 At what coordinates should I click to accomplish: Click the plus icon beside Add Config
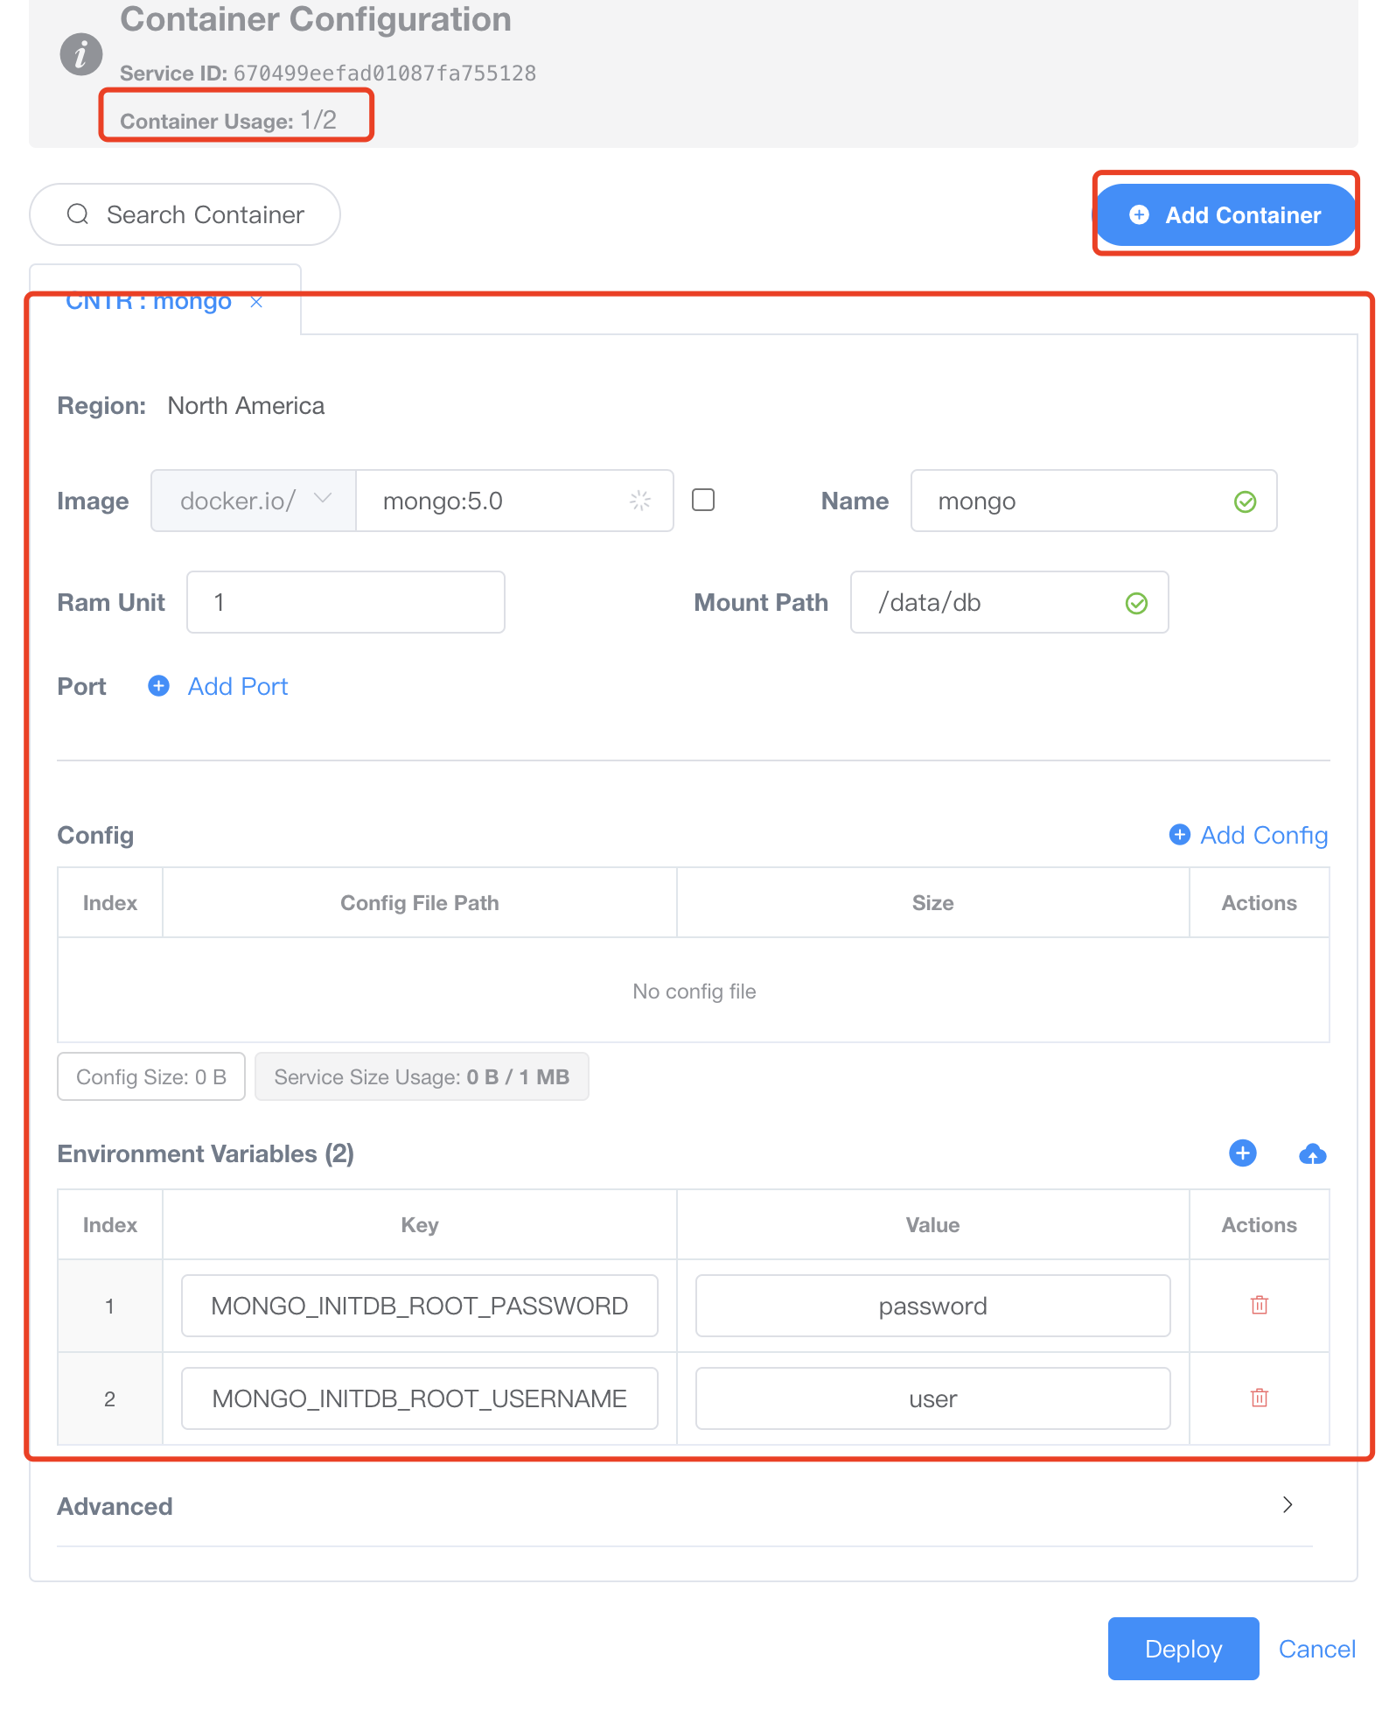(x=1179, y=834)
